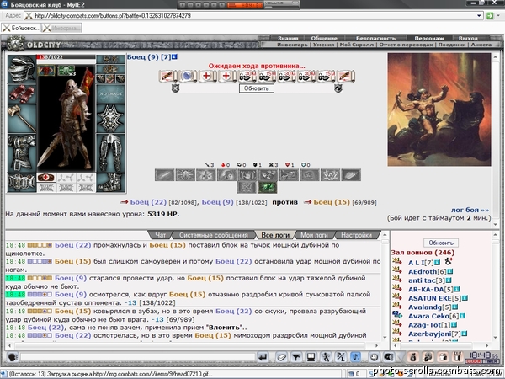Click the floppy disk save icon
Screen dimensions: 505x379
click(x=311, y=357)
